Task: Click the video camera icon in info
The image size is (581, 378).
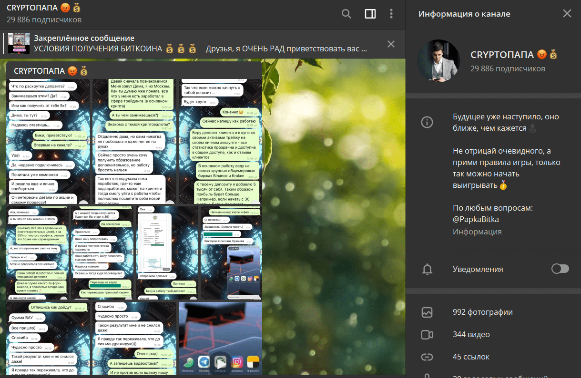Action: point(427,335)
